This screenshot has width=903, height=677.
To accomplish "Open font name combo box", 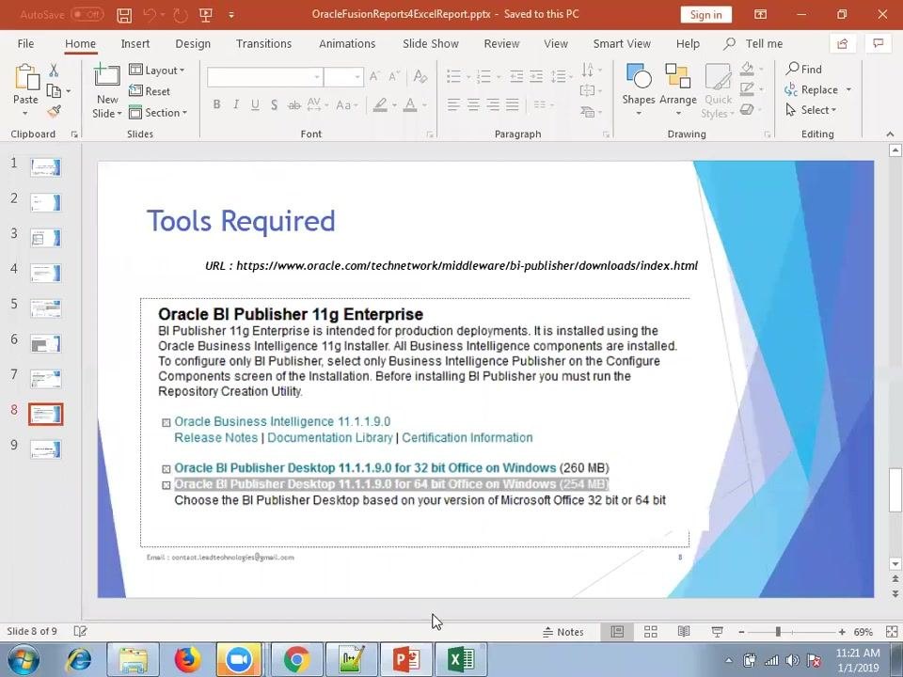I will [264, 76].
